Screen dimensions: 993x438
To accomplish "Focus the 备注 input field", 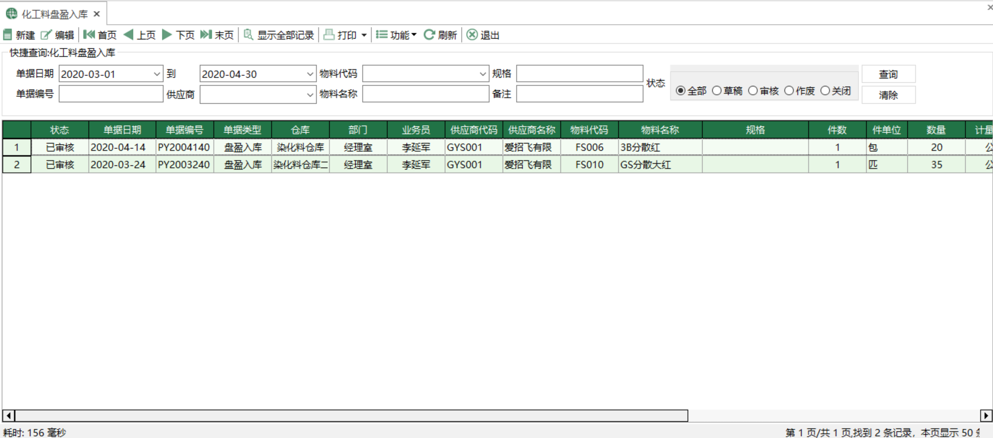I will [x=580, y=94].
